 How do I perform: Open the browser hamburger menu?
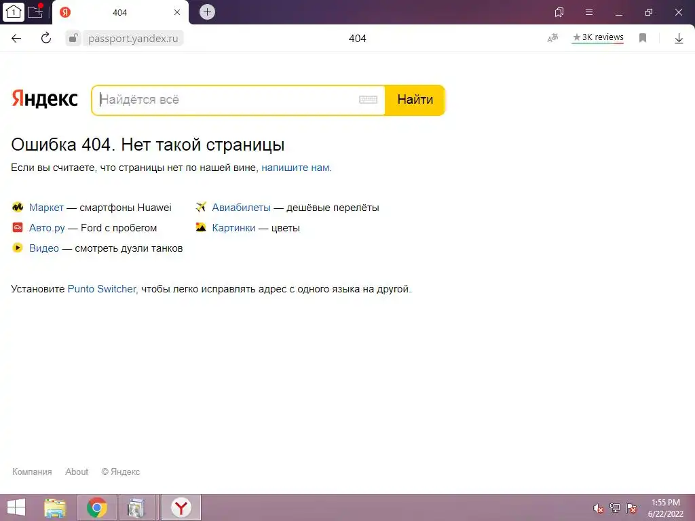coord(588,12)
